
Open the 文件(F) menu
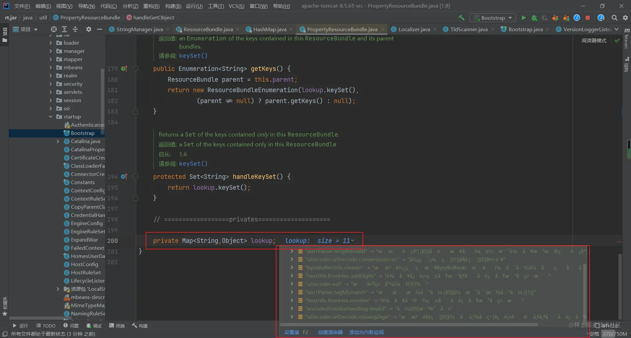tap(22, 6)
